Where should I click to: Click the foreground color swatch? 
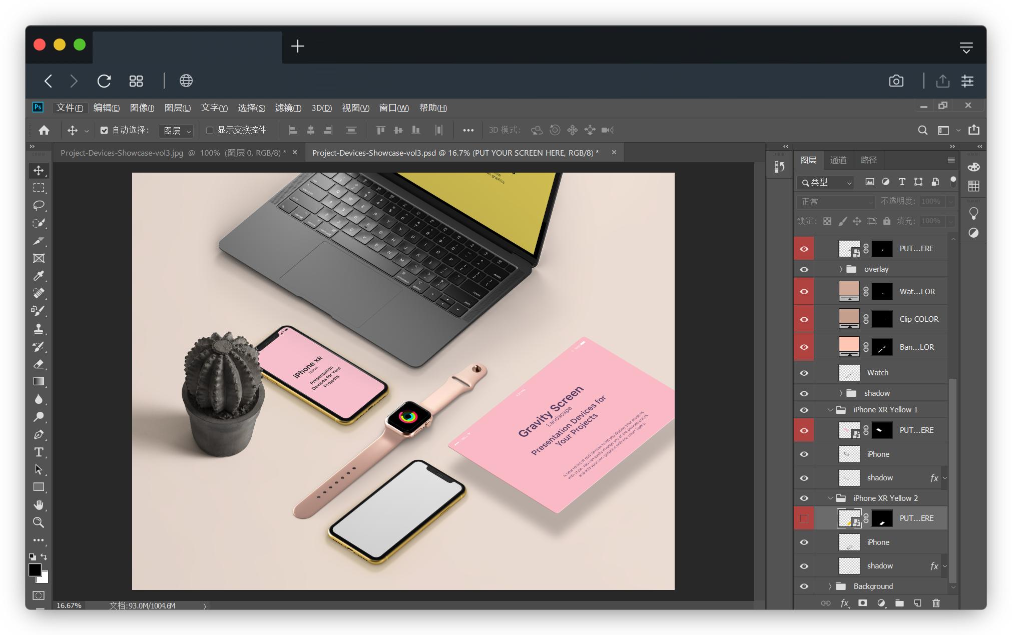coord(35,570)
